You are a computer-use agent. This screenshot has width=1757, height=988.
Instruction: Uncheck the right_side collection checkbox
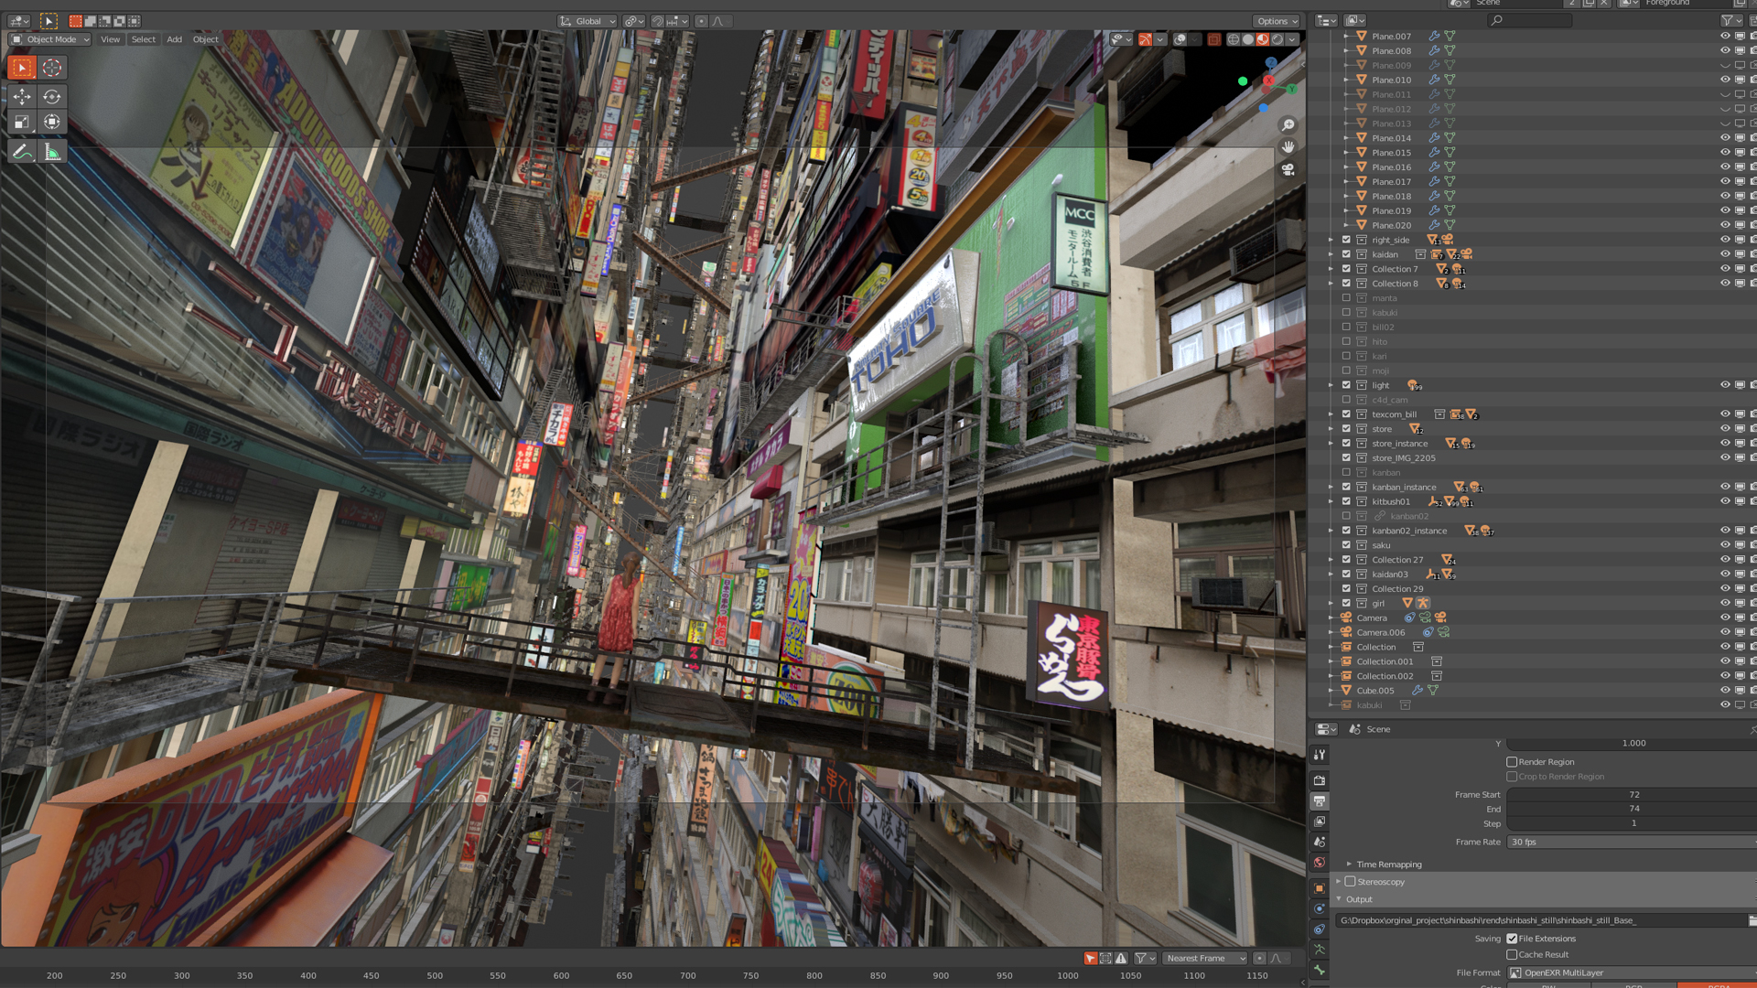1346,240
